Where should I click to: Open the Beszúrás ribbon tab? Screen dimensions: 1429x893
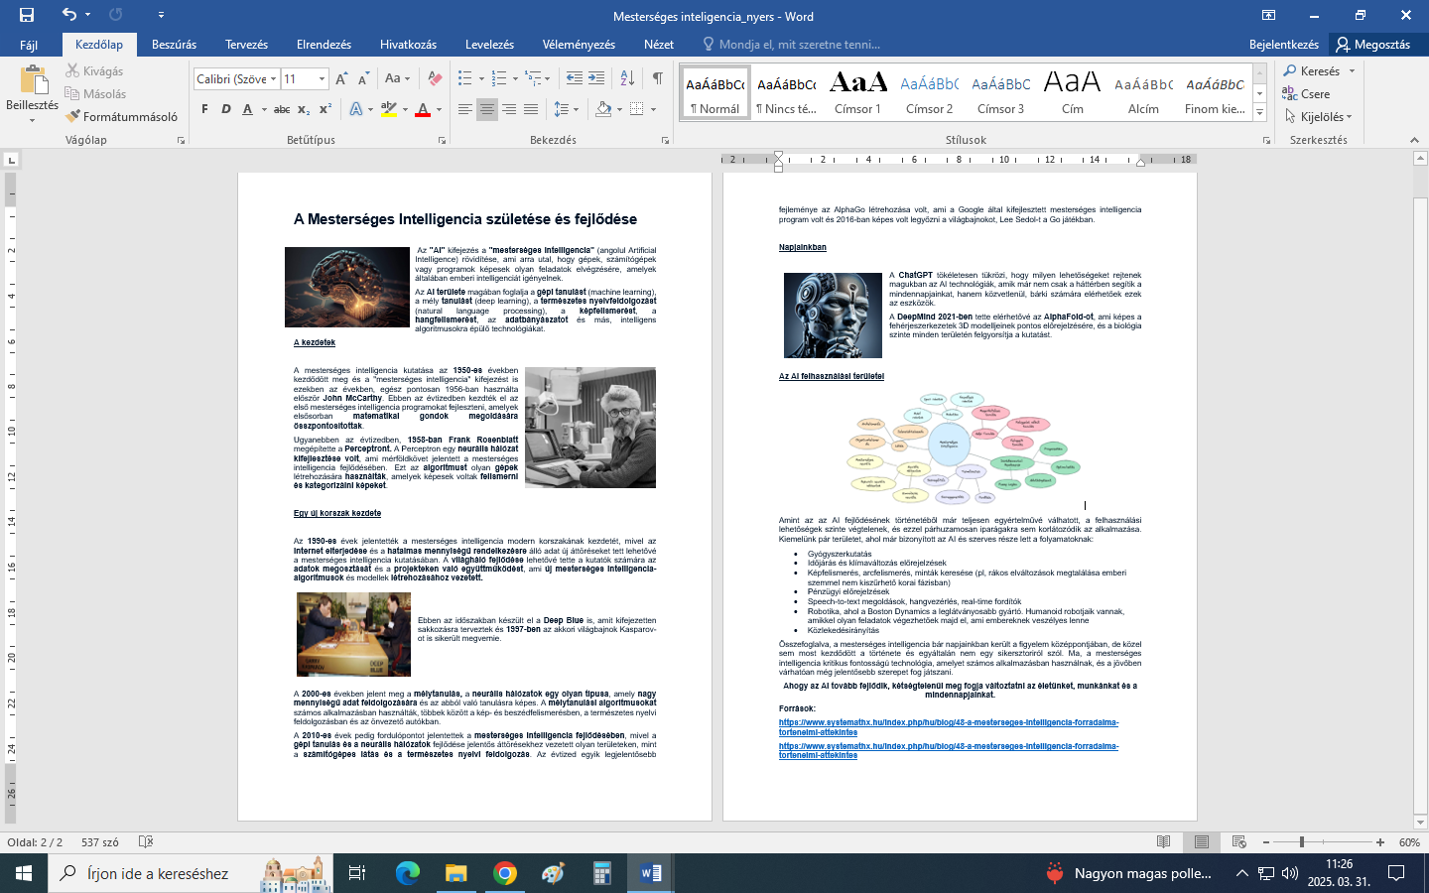pos(174,45)
